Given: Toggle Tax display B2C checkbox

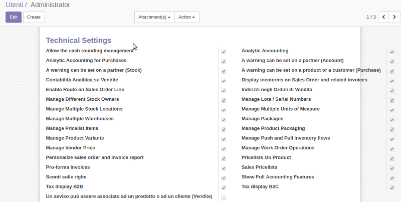Looking at the screenshot, I should tap(392, 188).
